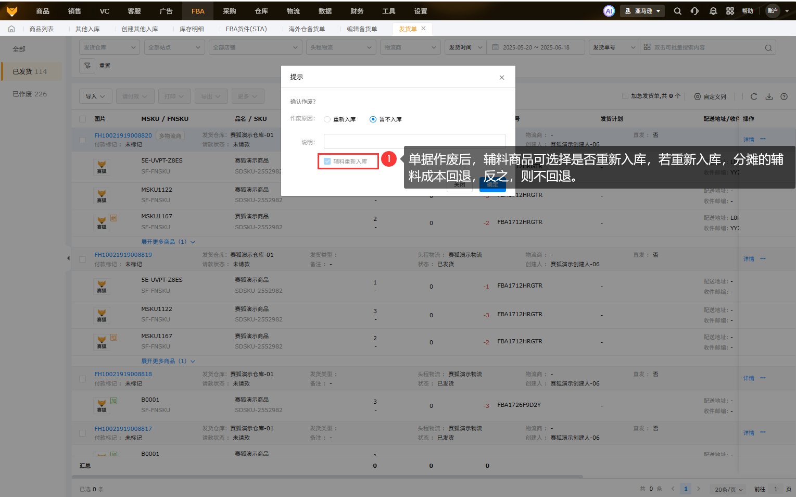Expand more products under FH10021919008820
The height and width of the screenshot is (497, 796).
pyautogui.click(x=168, y=242)
